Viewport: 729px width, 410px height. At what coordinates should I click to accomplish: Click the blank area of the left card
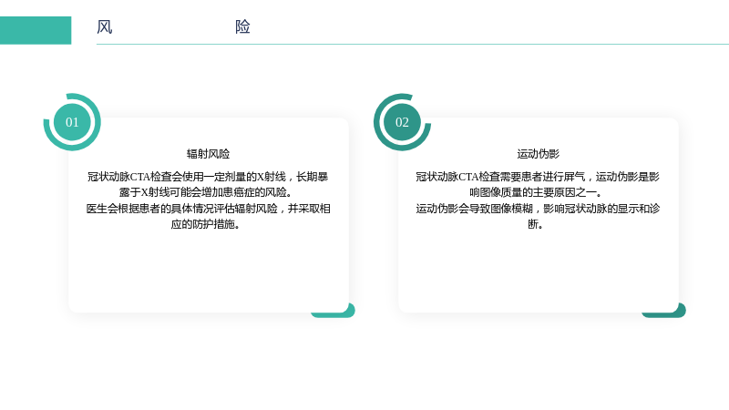209,272
